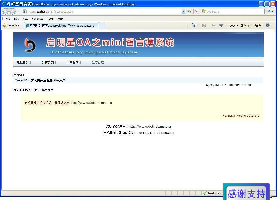Maximize the Internet Explorer window
The image size is (277, 200).
click(x=267, y=4)
